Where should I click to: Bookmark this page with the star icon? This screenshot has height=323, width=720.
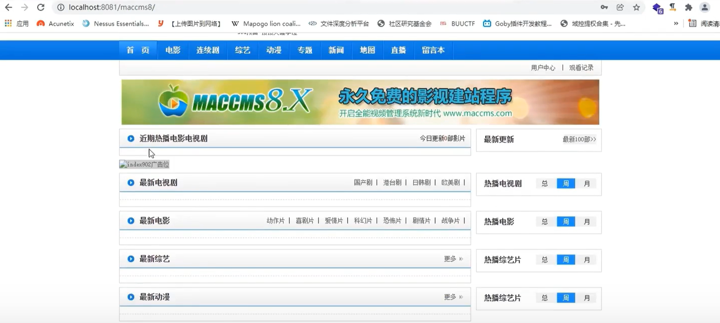636,7
